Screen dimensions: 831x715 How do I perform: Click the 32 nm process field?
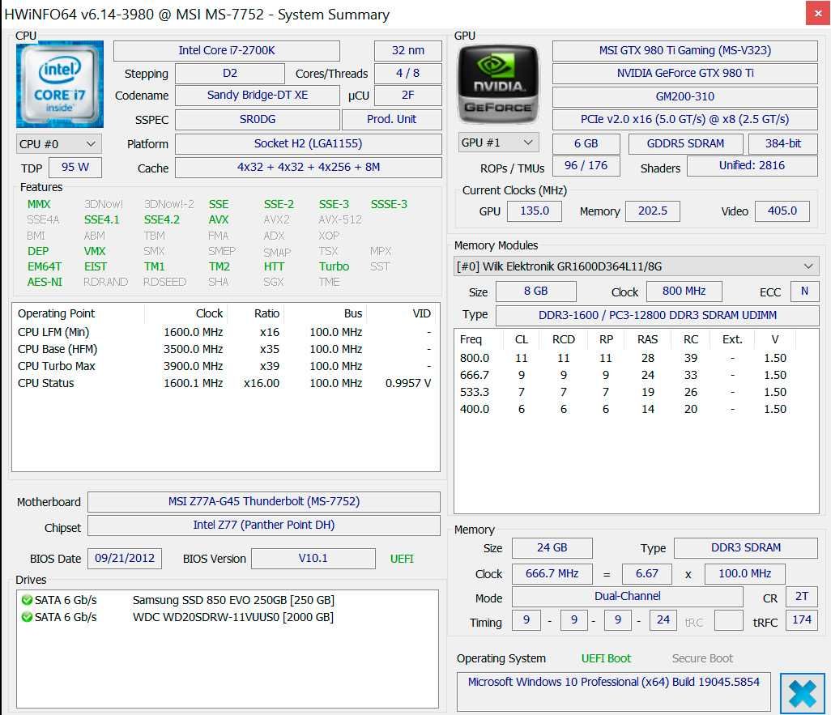point(408,50)
